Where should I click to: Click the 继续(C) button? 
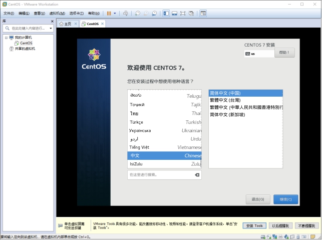click(285, 199)
